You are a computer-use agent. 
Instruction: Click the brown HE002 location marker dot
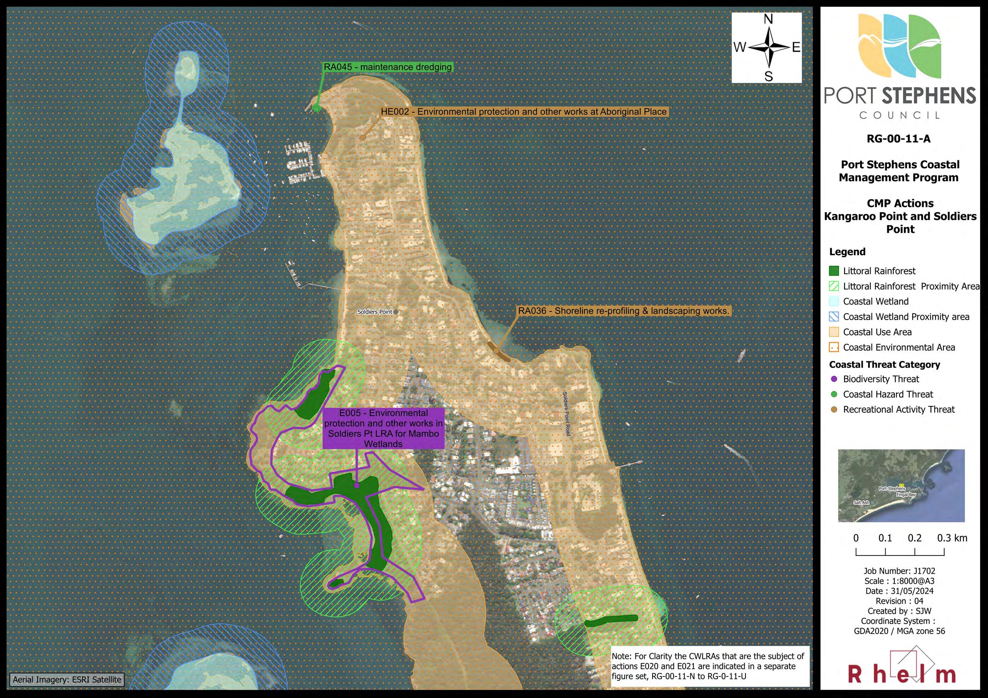point(363,138)
